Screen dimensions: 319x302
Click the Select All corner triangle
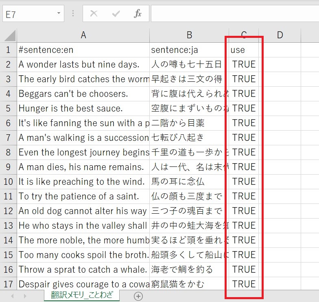9,35
